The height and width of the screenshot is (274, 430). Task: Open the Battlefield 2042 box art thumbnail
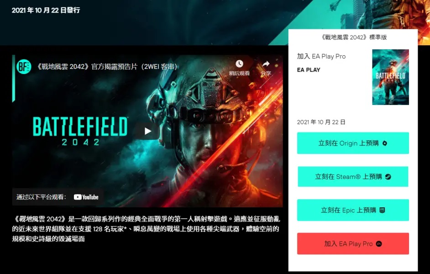pos(390,77)
